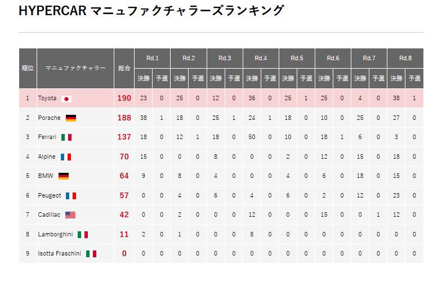Click the German flag next to BMW
The width and height of the screenshot is (442, 282).
point(64,176)
